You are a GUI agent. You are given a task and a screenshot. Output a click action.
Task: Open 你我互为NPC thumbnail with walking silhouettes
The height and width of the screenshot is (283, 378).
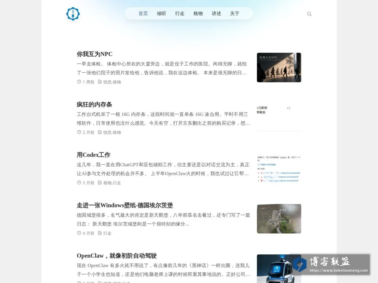click(279, 67)
